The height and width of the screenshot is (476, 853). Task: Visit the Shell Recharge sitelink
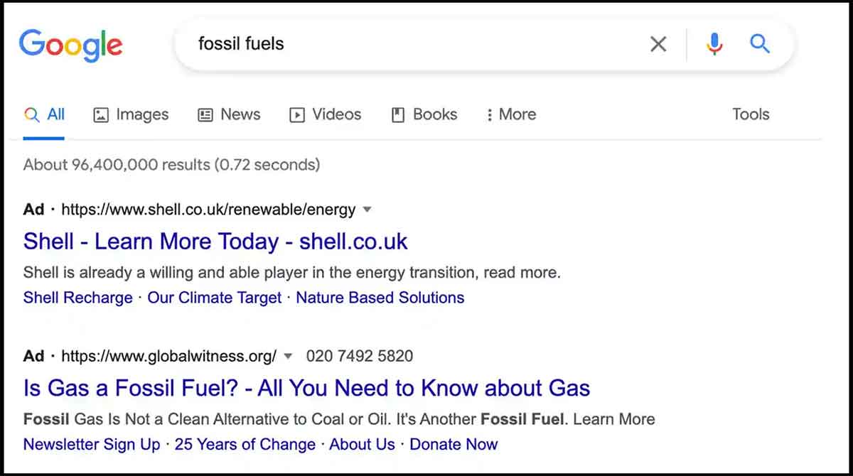(77, 298)
